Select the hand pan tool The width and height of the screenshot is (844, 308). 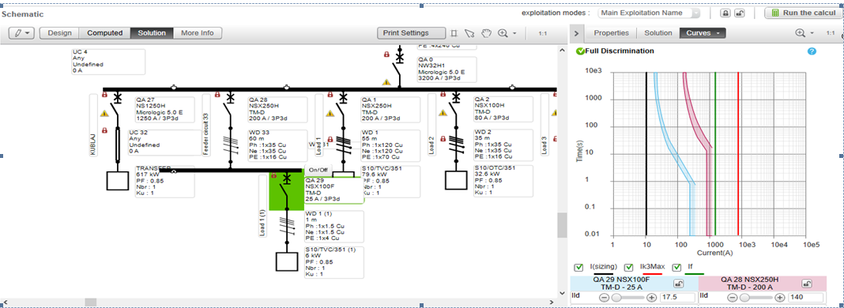(x=487, y=33)
